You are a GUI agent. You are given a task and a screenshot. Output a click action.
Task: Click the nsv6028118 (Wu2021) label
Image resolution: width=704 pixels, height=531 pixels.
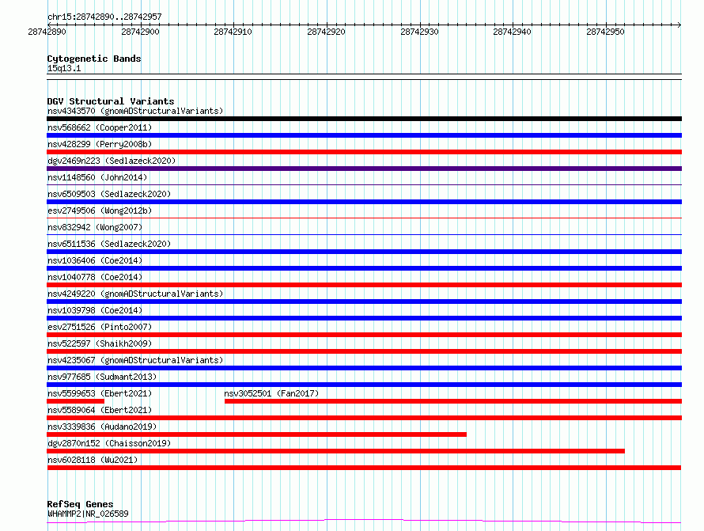[93, 460]
